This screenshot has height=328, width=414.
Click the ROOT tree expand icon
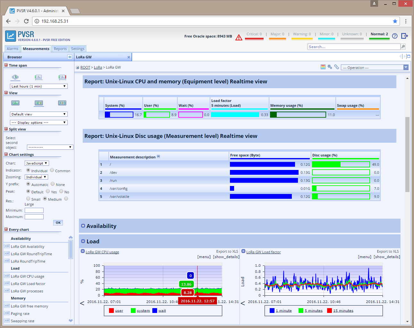click(78, 68)
